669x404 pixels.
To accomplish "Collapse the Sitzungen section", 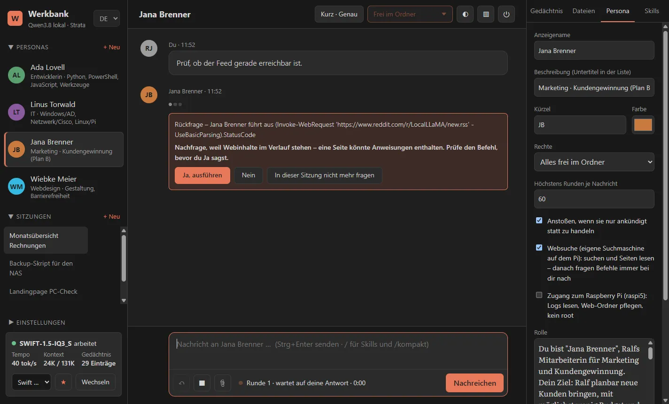I will coord(30,217).
